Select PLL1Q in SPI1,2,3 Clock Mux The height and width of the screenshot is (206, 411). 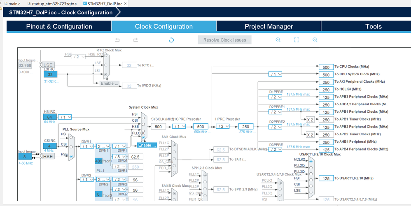click(x=205, y=175)
